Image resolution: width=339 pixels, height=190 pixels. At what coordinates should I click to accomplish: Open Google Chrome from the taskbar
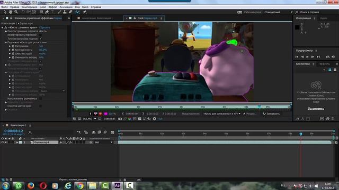(80, 185)
